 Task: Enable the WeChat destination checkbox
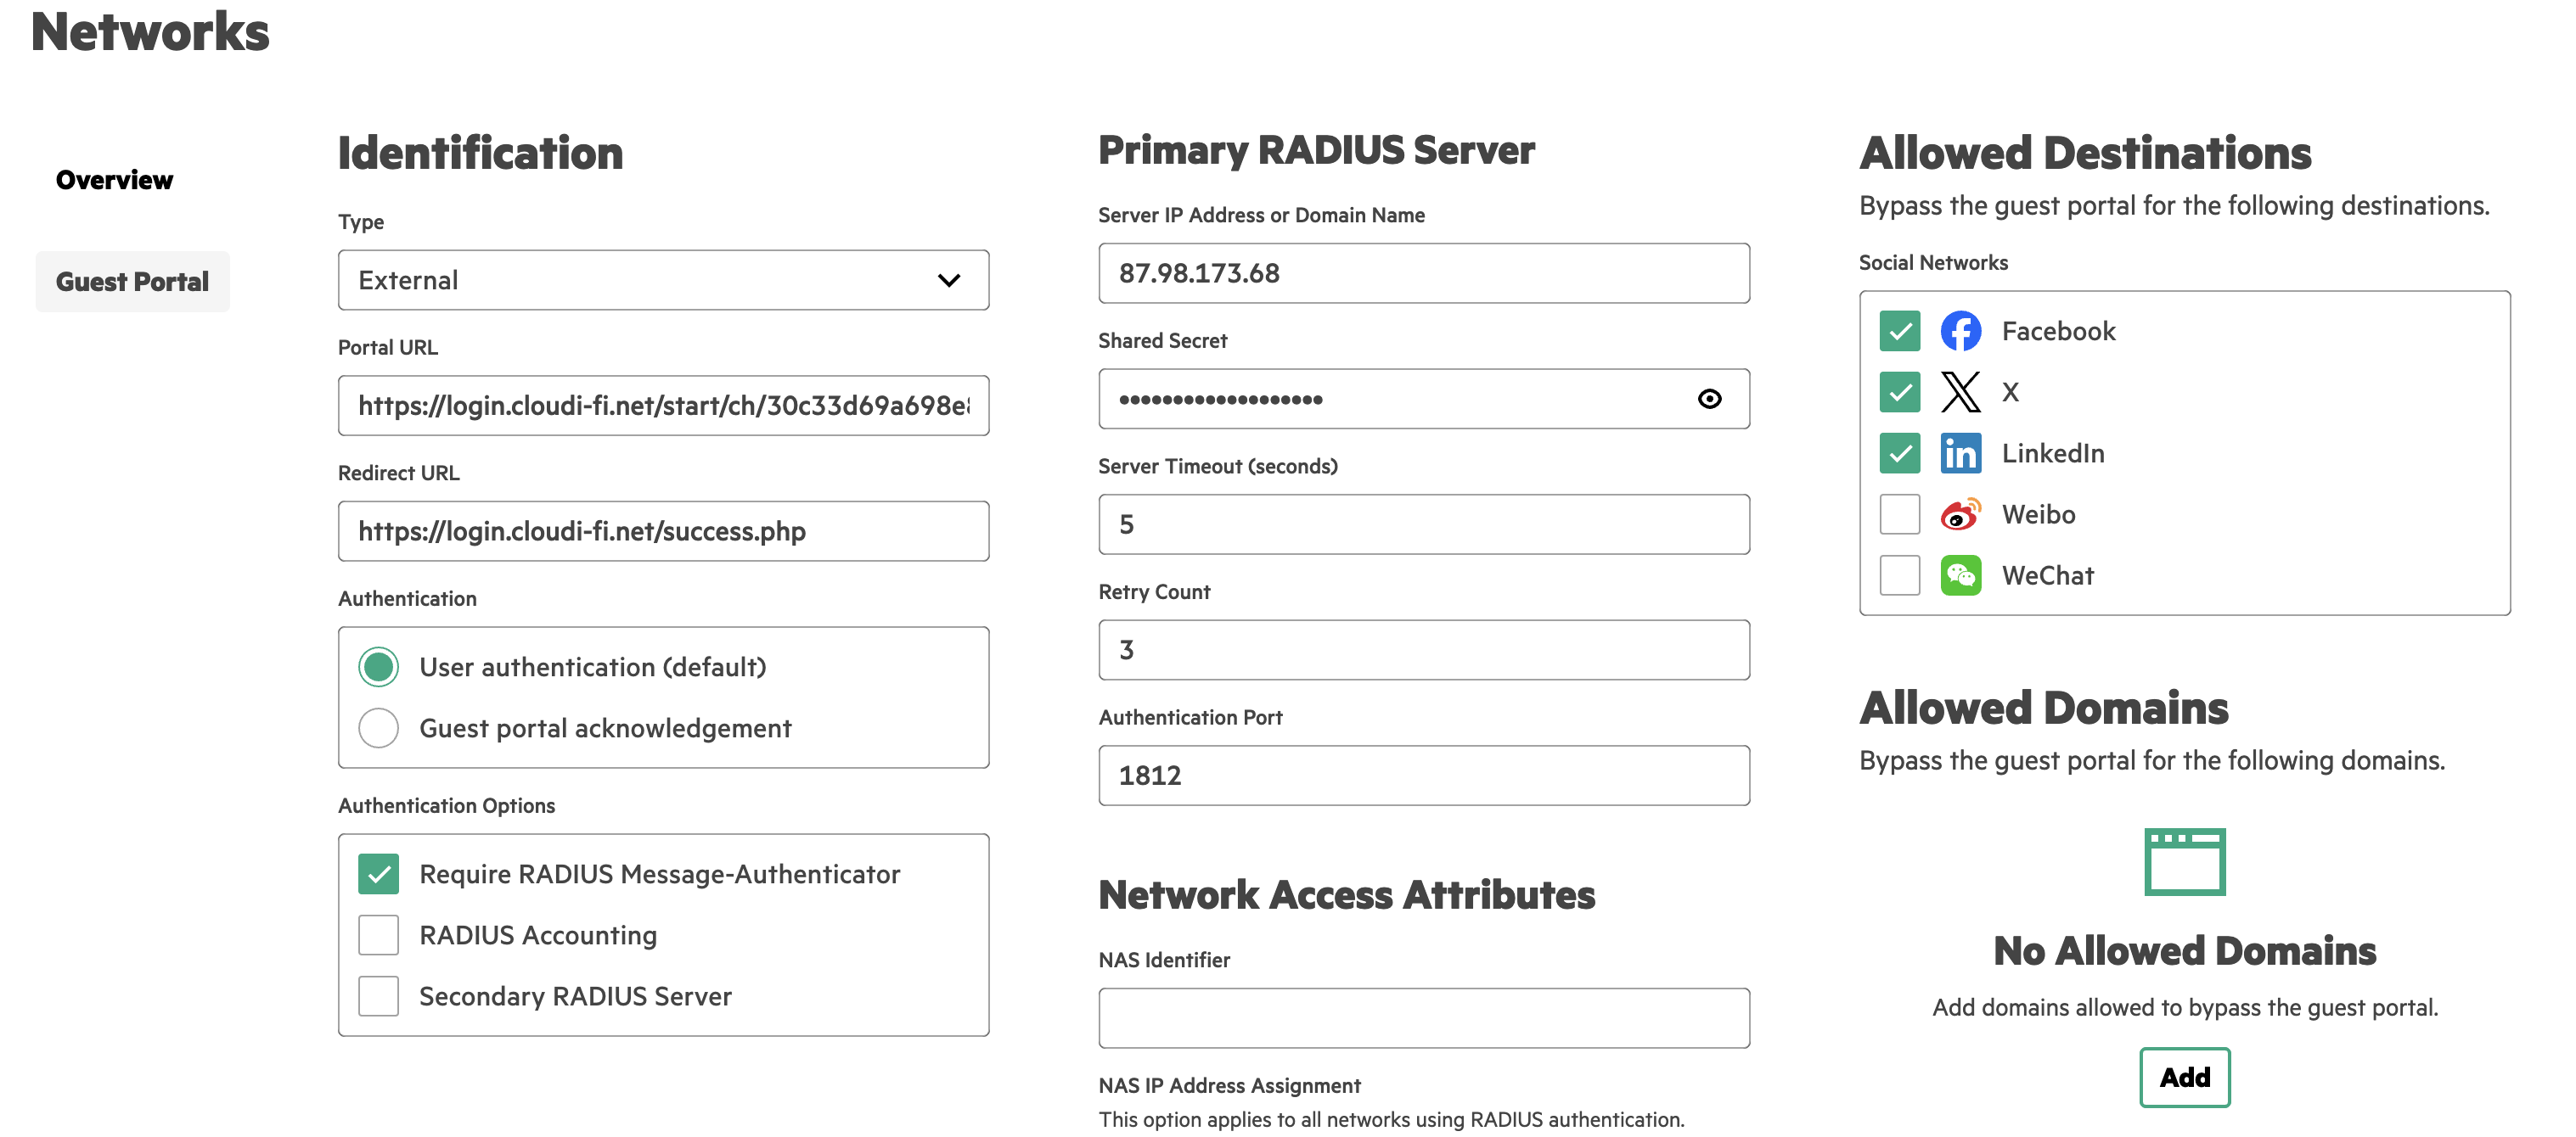[1899, 574]
